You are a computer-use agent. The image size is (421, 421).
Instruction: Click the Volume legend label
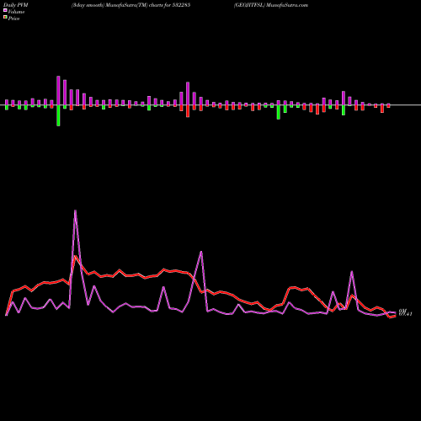tap(16, 12)
